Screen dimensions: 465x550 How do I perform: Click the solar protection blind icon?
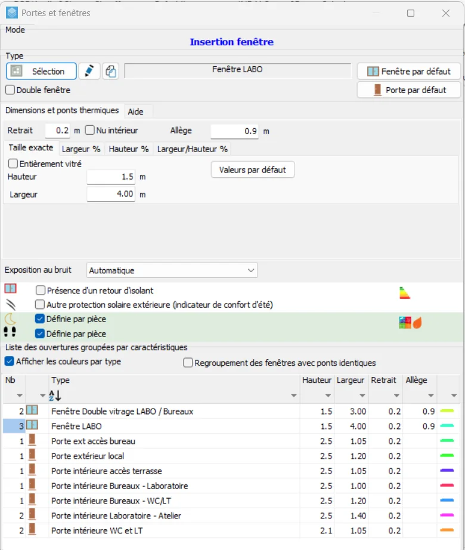(x=11, y=304)
